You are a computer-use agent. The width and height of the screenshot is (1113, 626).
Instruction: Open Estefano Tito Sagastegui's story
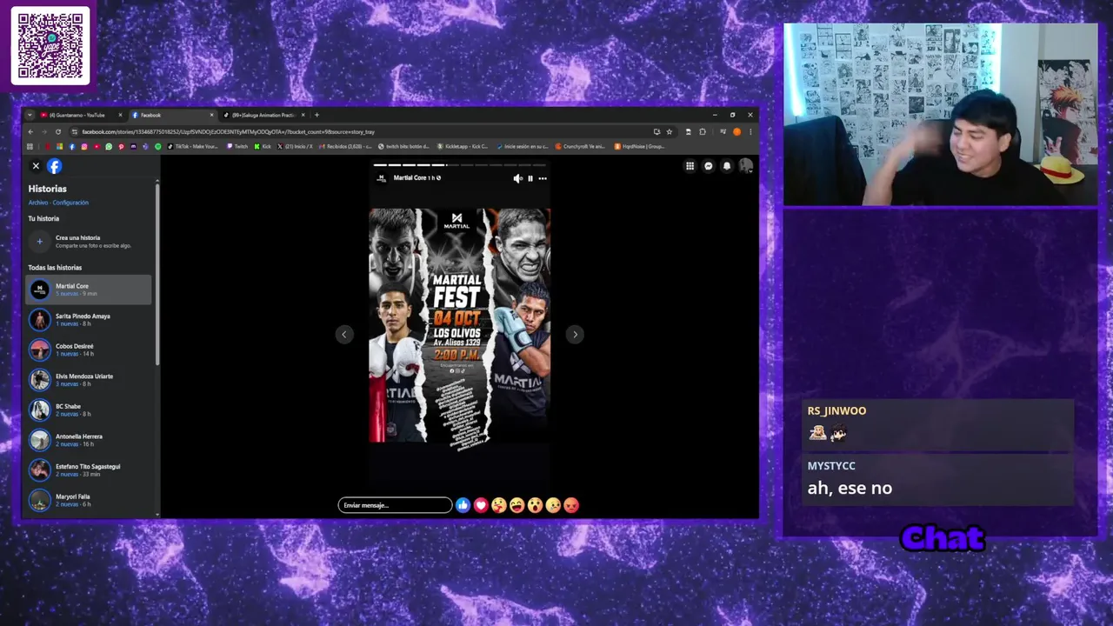[89, 469]
